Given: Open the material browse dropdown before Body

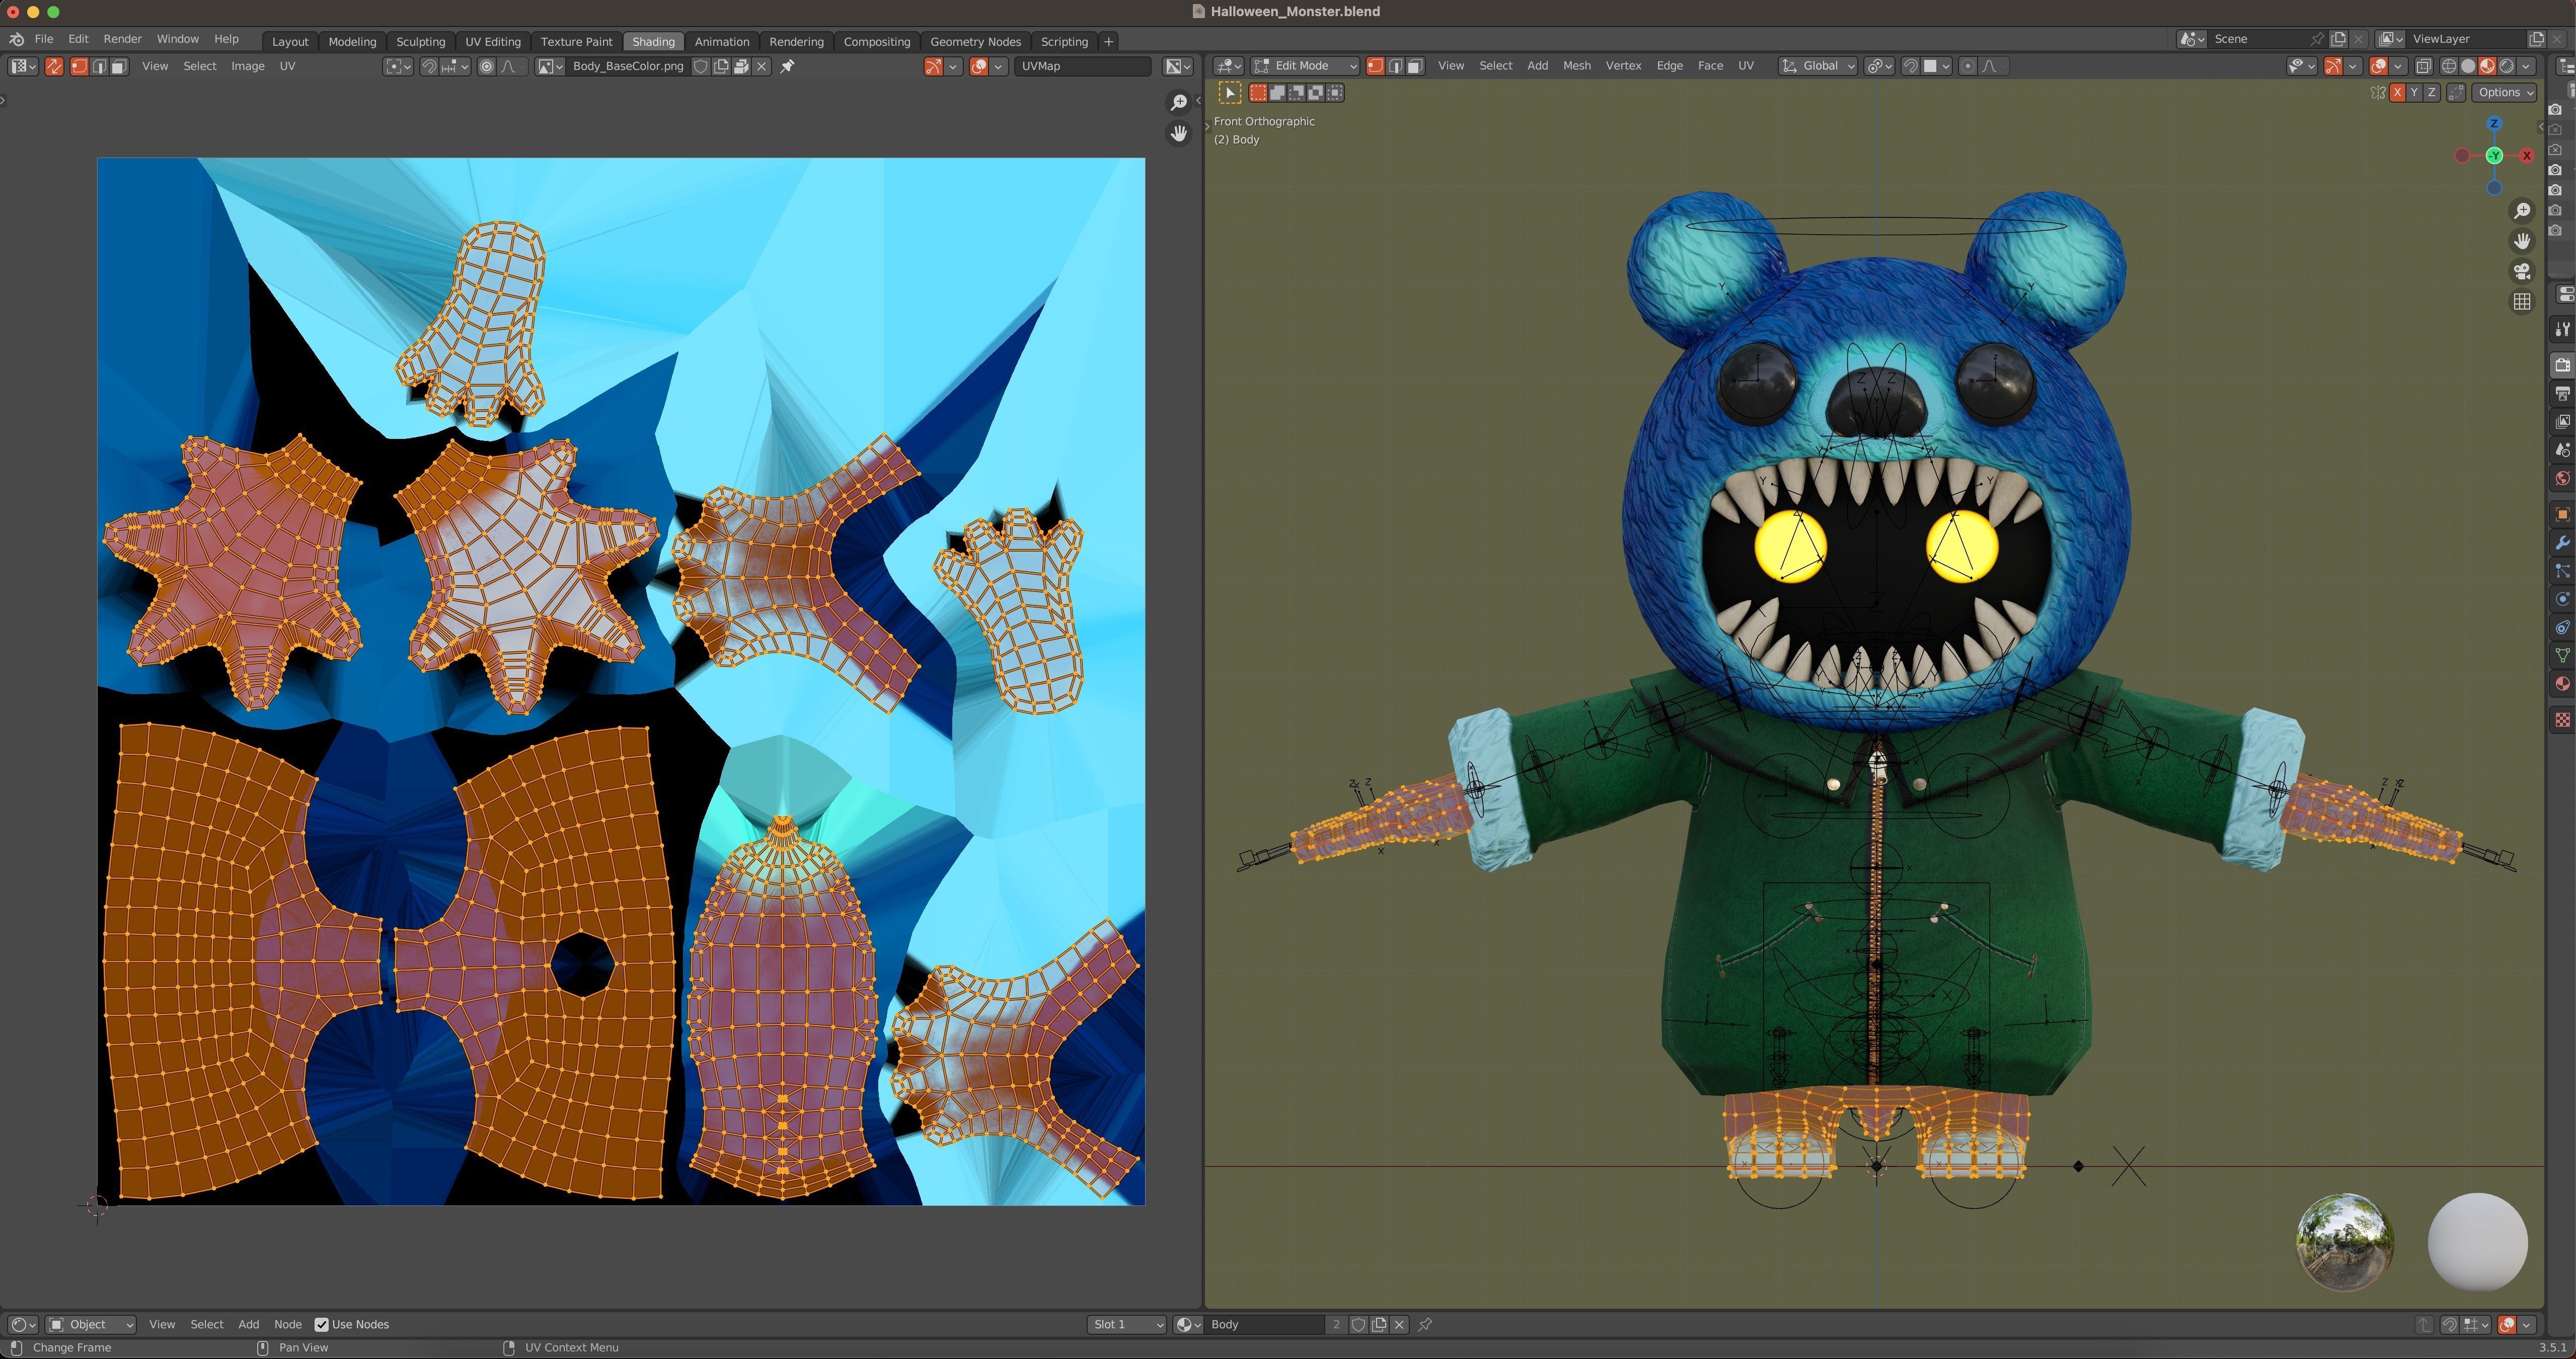Looking at the screenshot, I should coord(1188,1324).
